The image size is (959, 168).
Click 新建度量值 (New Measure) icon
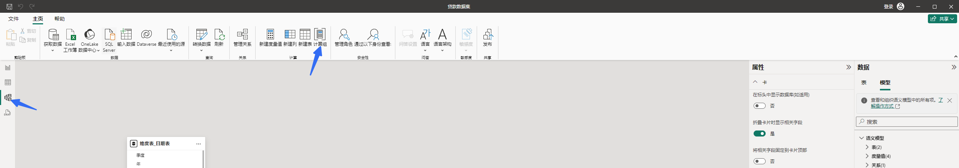tap(270, 34)
